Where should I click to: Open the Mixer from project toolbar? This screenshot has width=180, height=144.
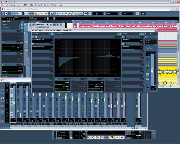20,14
